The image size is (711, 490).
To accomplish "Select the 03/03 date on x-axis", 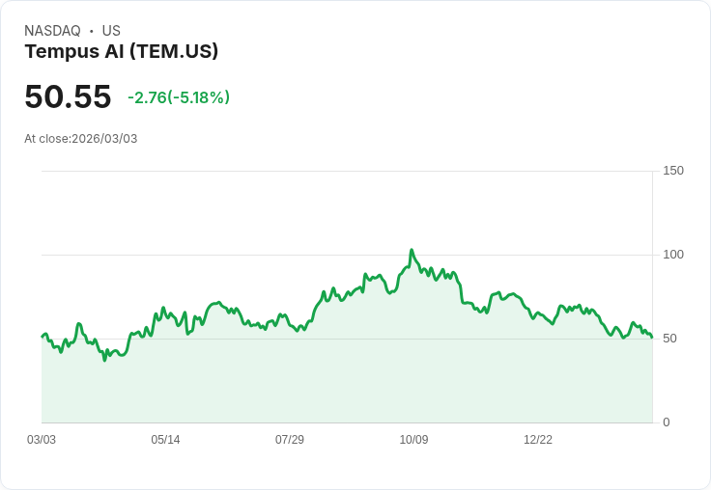I will pyautogui.click(x=42, y=440).
